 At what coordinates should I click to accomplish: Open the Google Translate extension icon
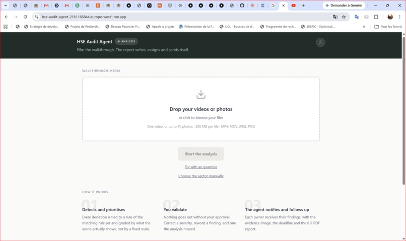[x=357, y=17]
